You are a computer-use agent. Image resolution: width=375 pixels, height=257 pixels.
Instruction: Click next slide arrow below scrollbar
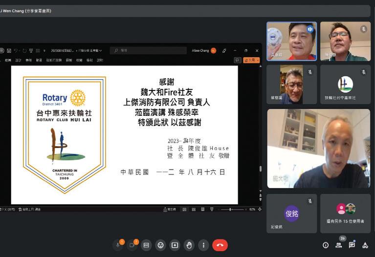[x=261, y=199]
